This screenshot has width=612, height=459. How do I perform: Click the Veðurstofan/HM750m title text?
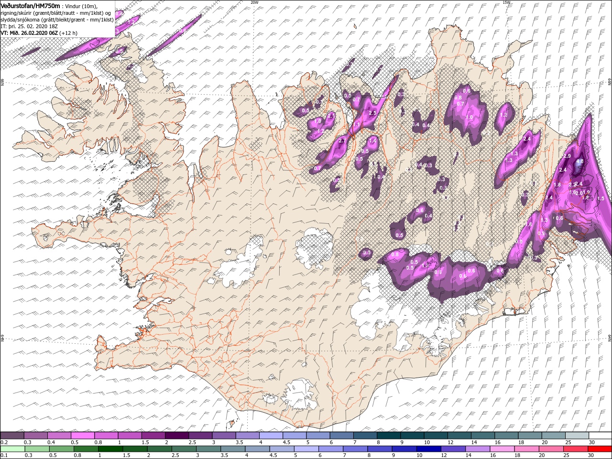pos(30,6)
